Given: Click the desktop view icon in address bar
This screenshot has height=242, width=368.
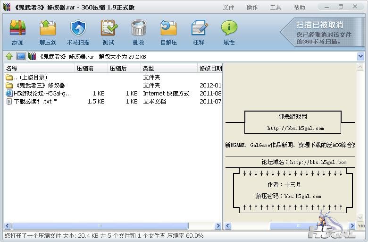Looking at the screenshot, I should pyautogui.click(x=21, y=56).
